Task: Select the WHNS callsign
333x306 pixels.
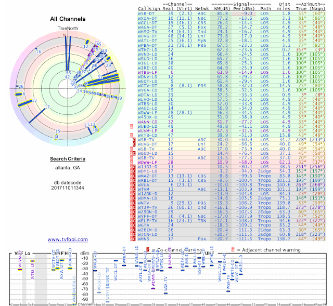Action: pyautogui.click(x=144, y=239)
